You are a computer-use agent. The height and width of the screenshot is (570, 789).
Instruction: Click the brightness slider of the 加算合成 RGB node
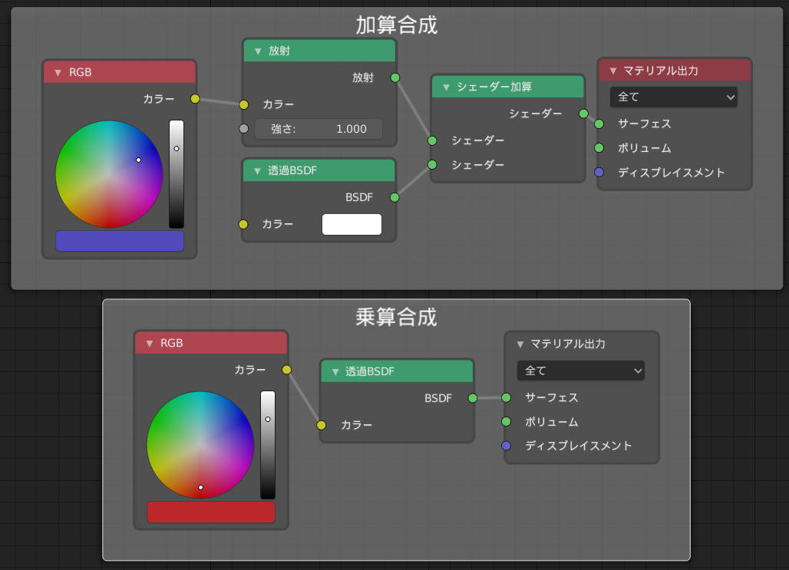[176, 174]
